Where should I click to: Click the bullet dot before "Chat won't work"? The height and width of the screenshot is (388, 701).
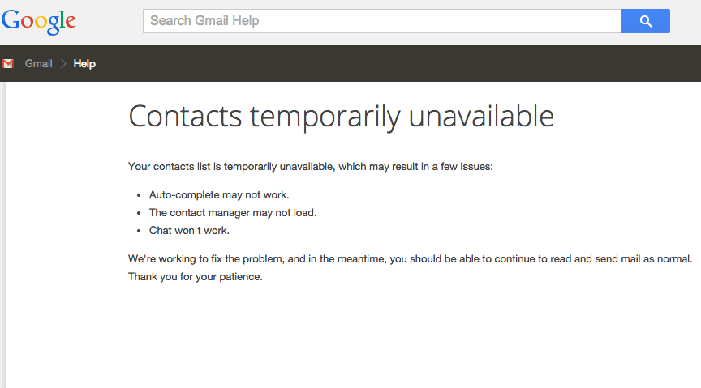click(x=140, y=231)
